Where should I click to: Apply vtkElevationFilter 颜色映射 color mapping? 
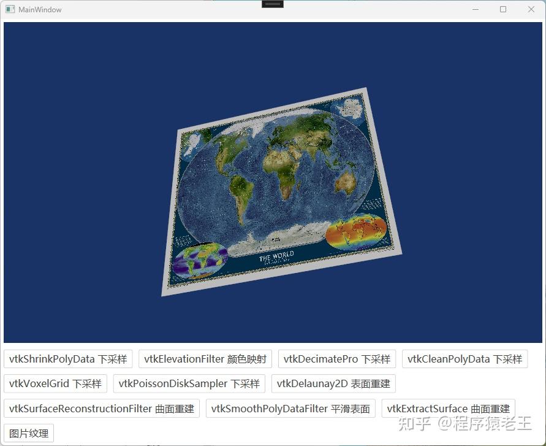[x=205, y=359]
